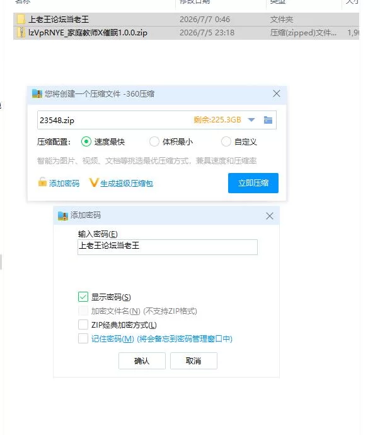Select the 自定义 radio option
Image resolution: width=380 pixels, height=435 pixels.
[226, 141]
